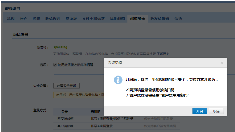
Task: Select the 其他邮箱 tab
Action: pyautogui.click(x=117, y=19)
